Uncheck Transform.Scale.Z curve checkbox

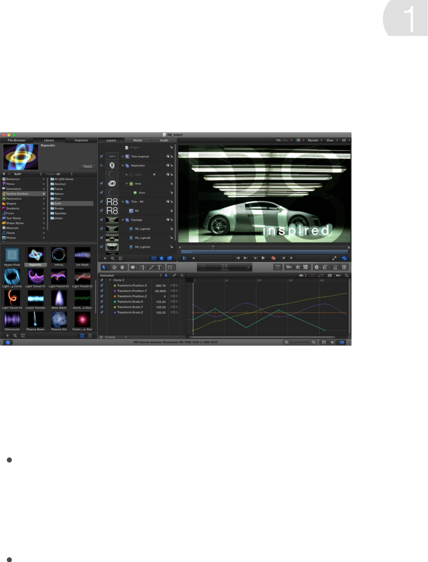click(x=102, y=312)
